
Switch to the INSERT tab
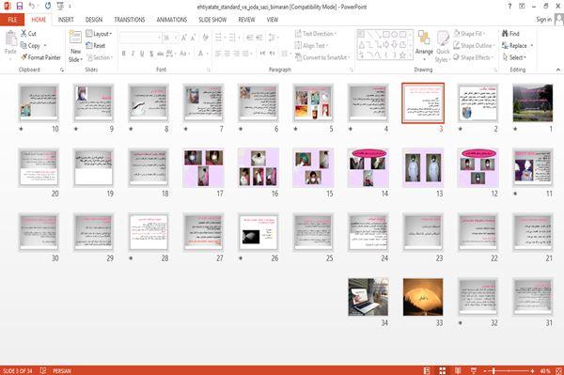(x=66, y=20)
